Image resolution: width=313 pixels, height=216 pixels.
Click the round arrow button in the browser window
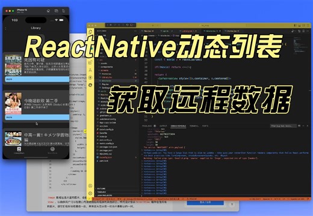click(x=232, y=205)
